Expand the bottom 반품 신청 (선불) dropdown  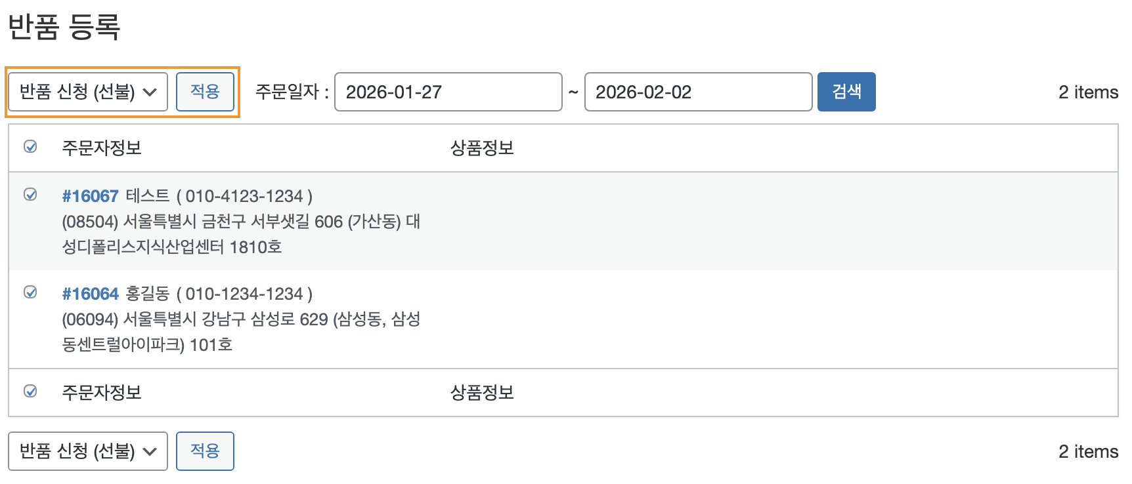88,451
